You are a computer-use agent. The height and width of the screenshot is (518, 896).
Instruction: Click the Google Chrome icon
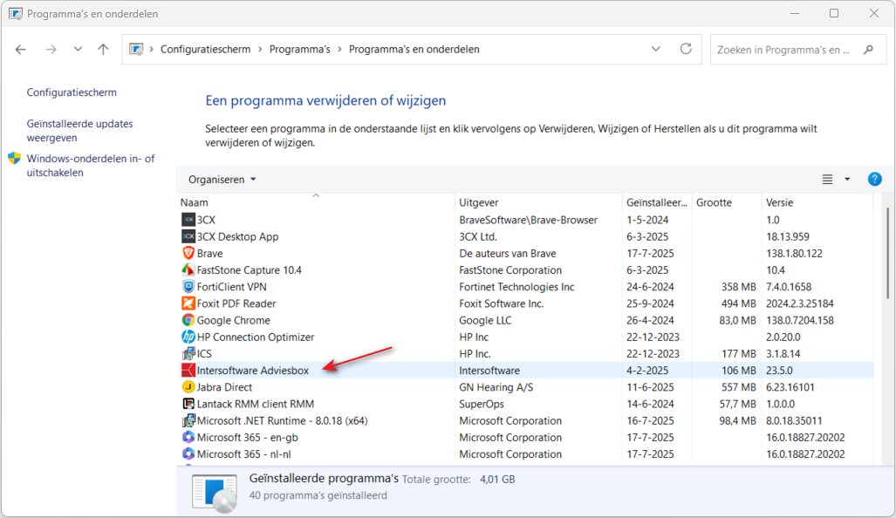point(188,320)
